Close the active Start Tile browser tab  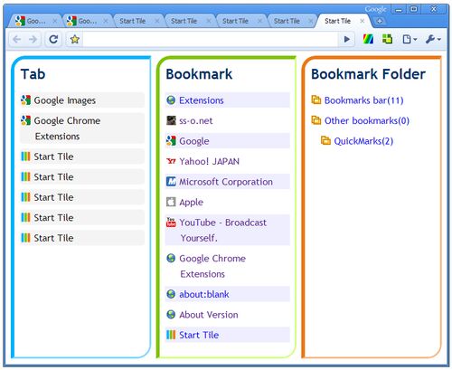pyautogui.click(x=363, y=21)
